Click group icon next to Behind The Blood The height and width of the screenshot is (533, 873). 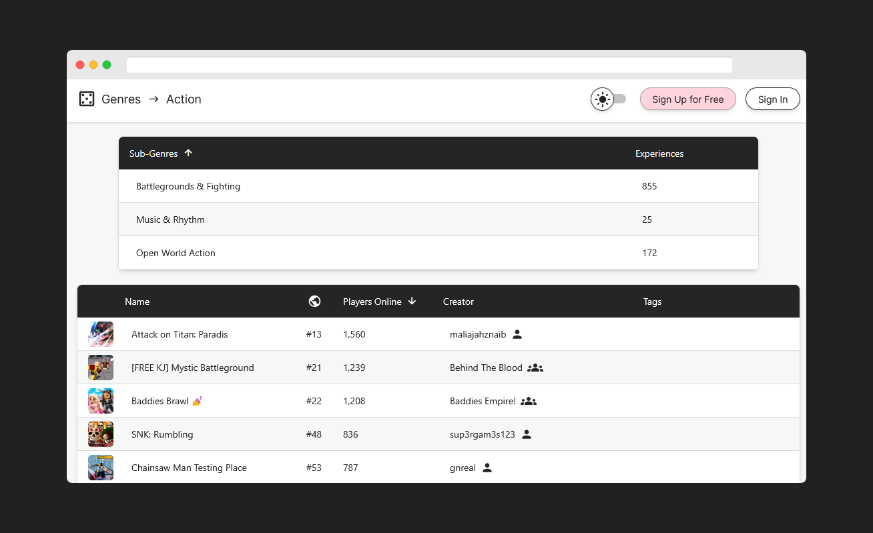pyautogui.click(x=535, y=368)
